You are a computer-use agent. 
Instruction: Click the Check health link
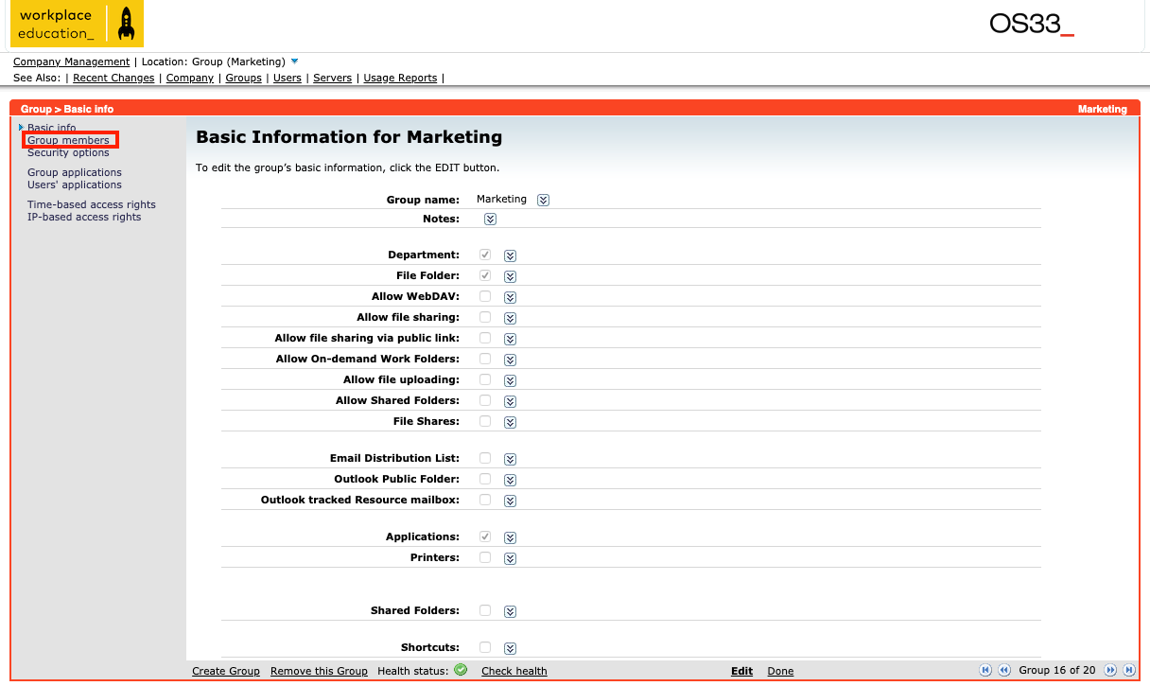coord(514,671)
